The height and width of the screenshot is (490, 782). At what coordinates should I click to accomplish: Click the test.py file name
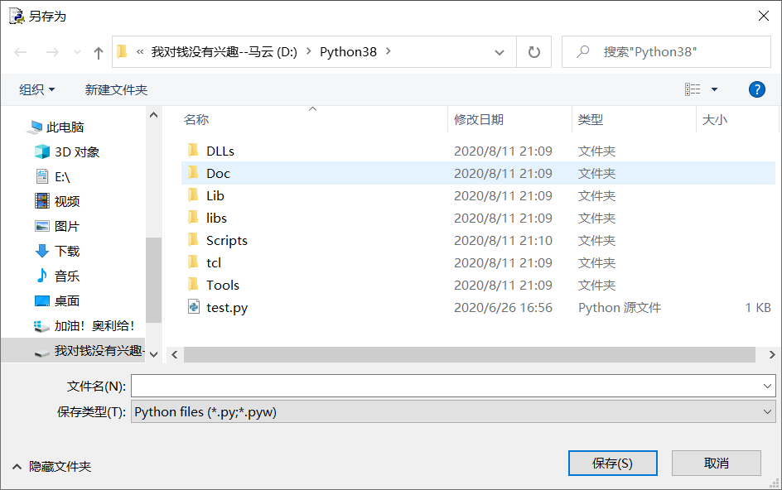(227, 308)
